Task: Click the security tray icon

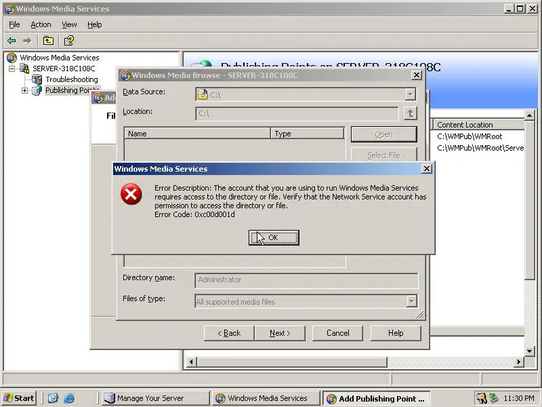Action: tap(482, 398)
